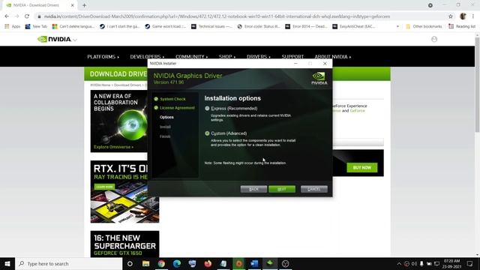
Task: Open the Other bookmarks folder
Action: pos(424,27)
